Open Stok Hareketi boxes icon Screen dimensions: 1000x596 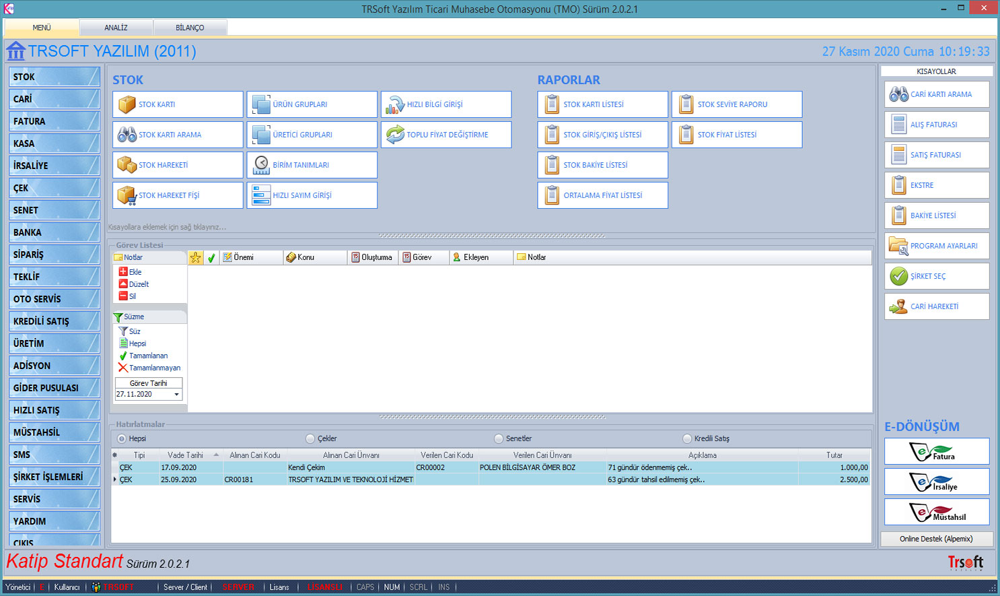[127, 165]
